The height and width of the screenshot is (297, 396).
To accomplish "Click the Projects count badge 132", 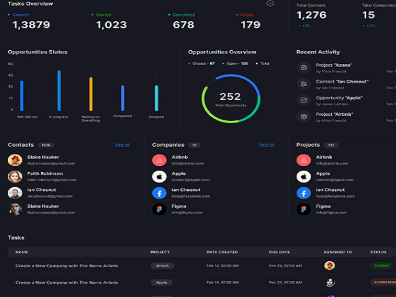I will coord(331,145).
